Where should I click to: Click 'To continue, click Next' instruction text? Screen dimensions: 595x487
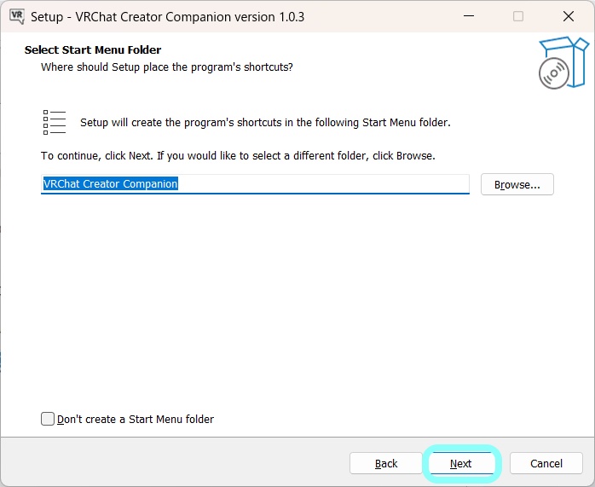tap(238, 155)
